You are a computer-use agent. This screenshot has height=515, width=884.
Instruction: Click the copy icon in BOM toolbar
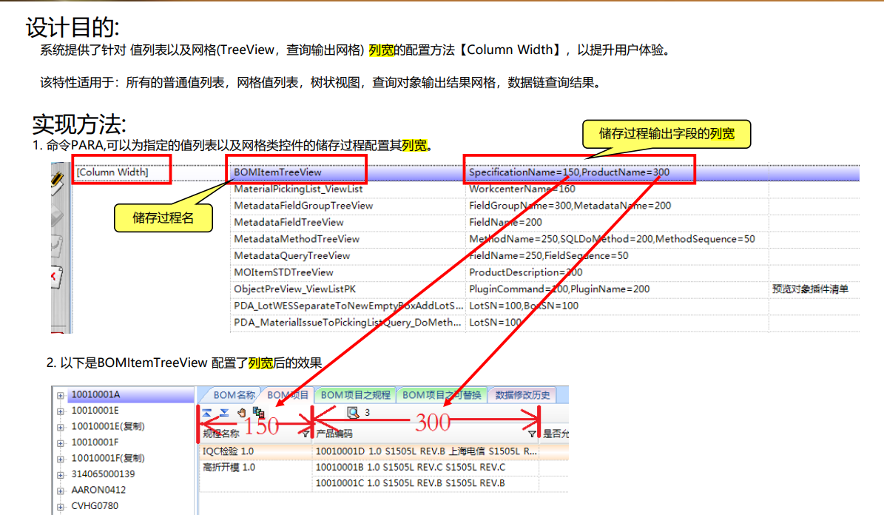coord(258,413)
